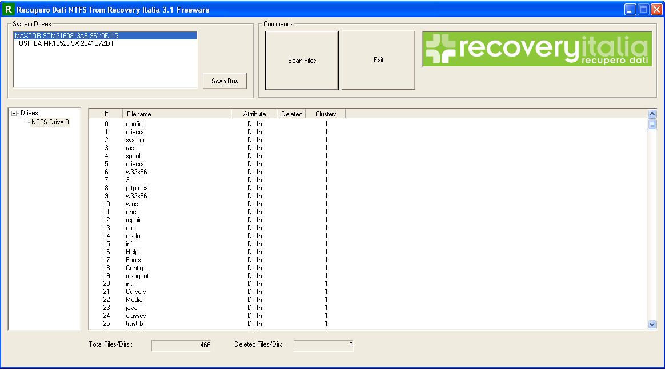This screenshot has width=665, height=370.
Task: Click the Deleted column header
Action: (291, 114)
